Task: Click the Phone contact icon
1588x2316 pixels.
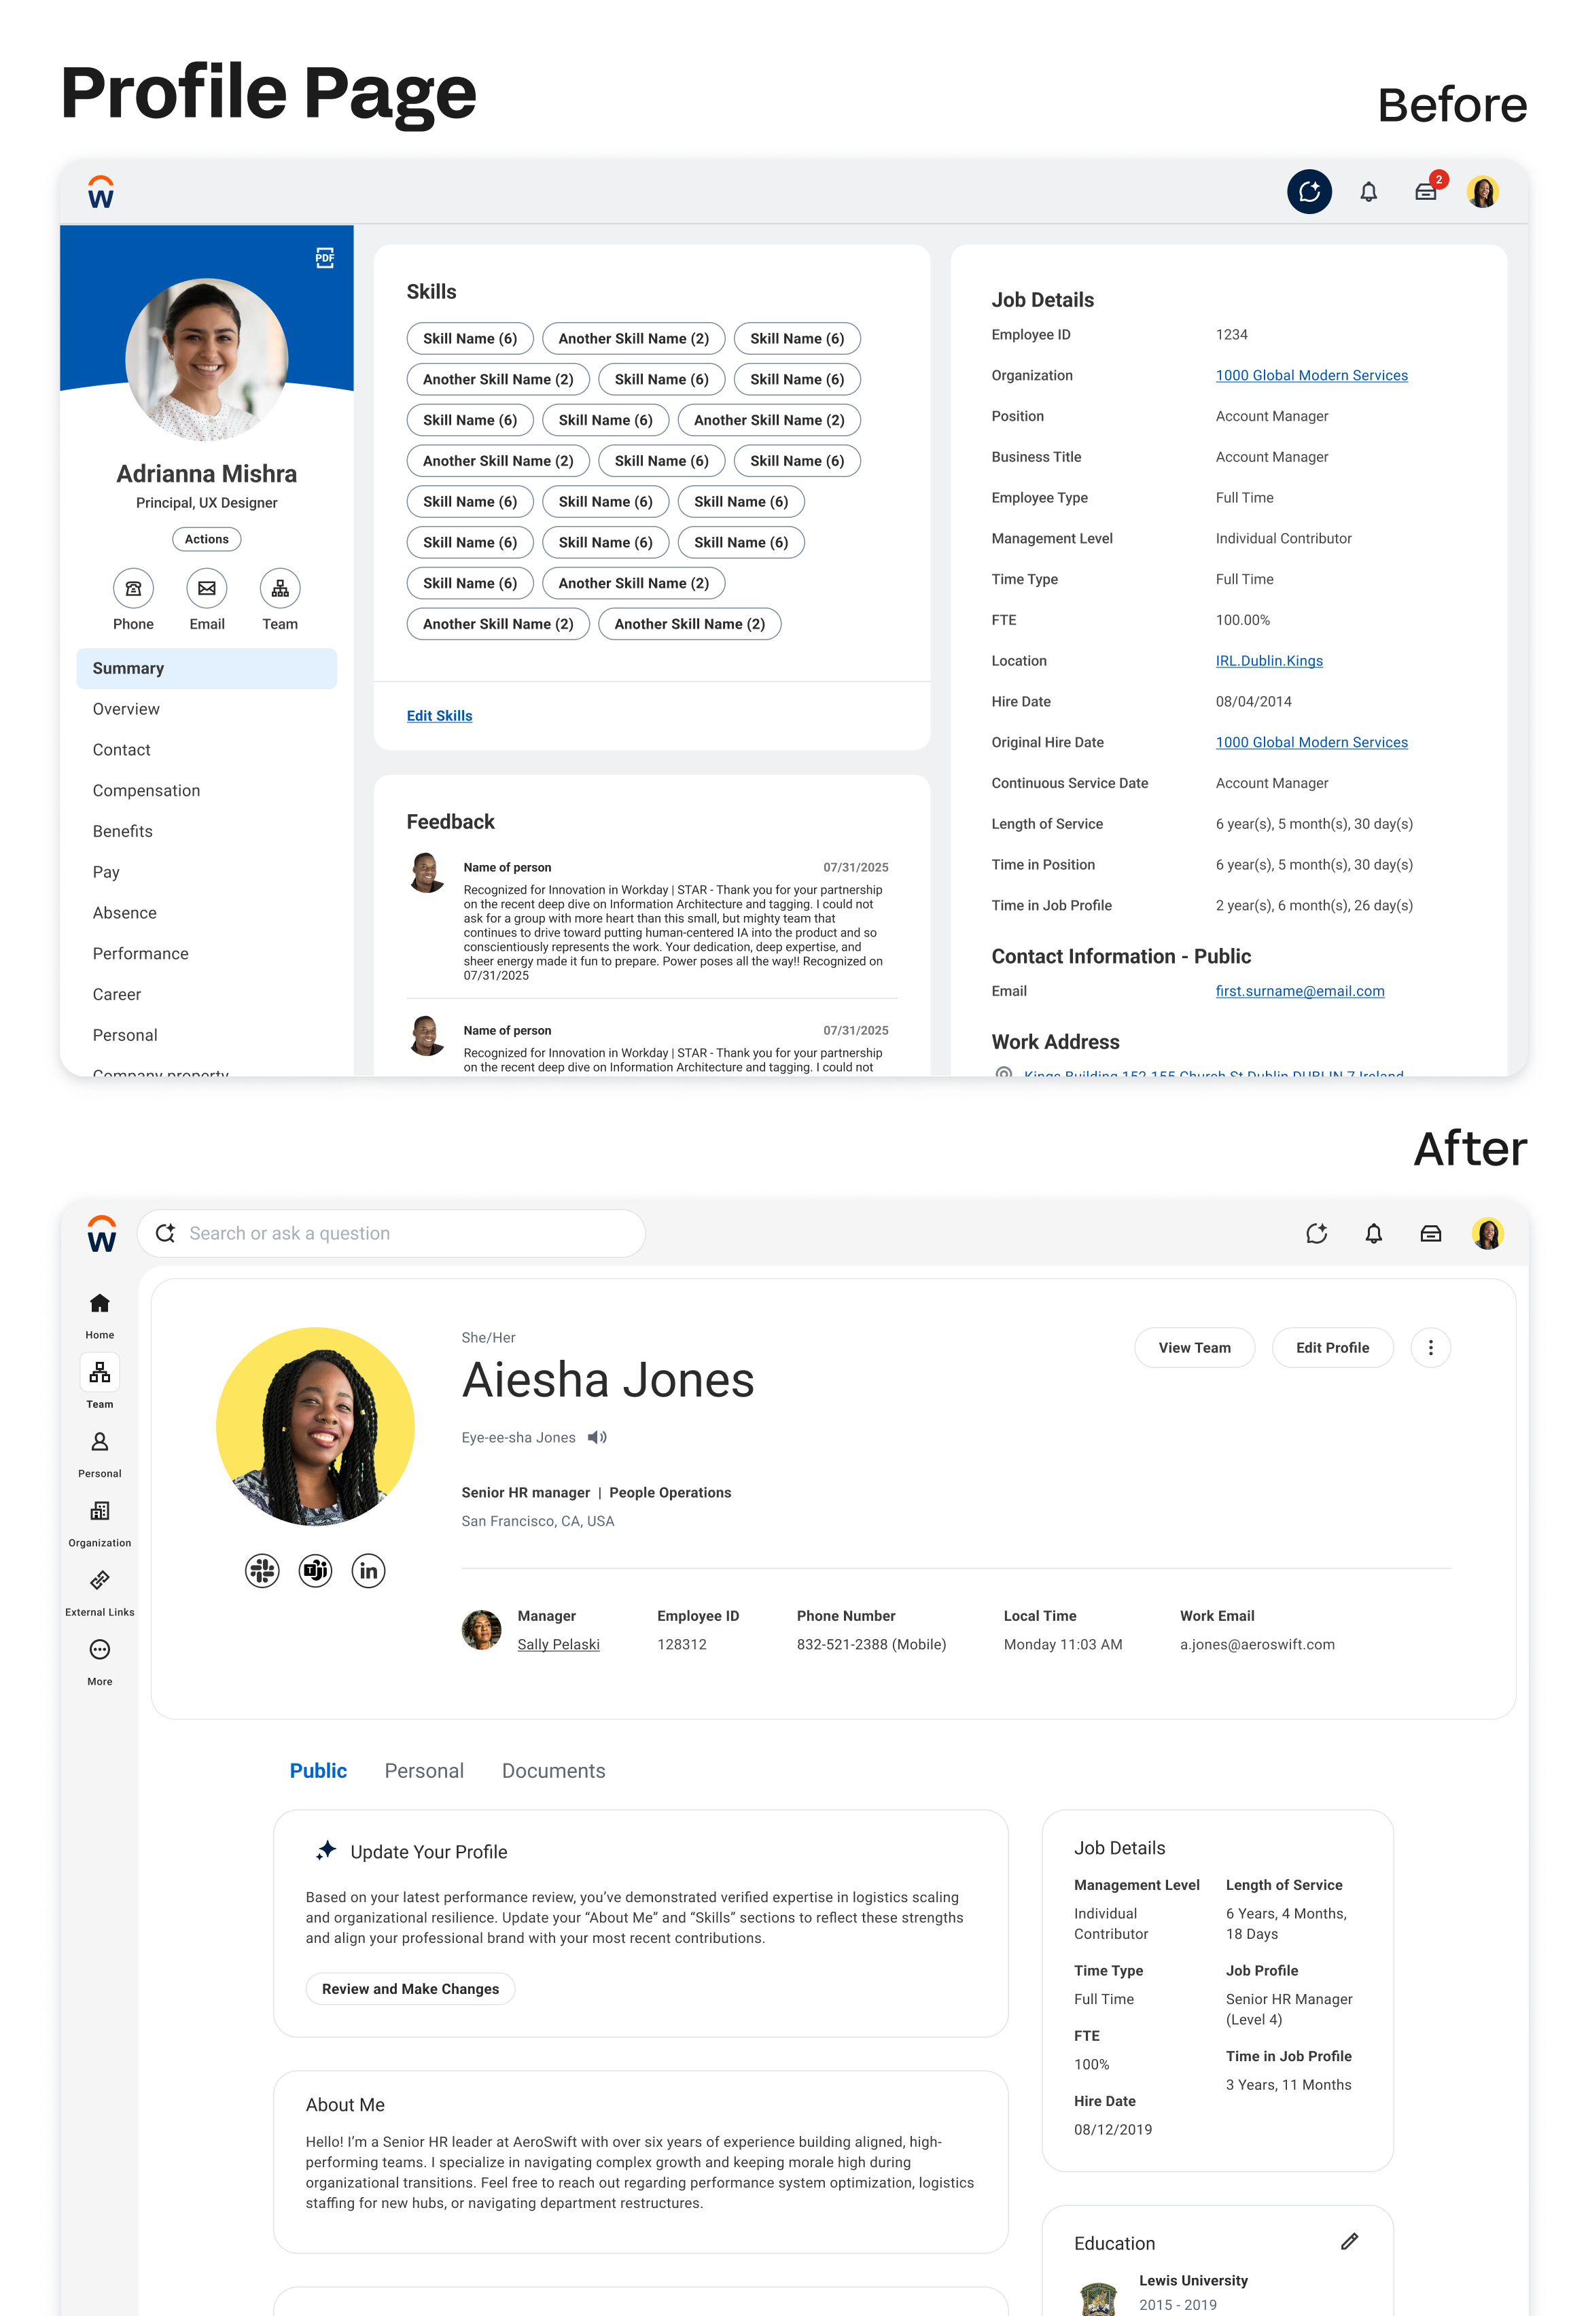Action: point(133,588)
